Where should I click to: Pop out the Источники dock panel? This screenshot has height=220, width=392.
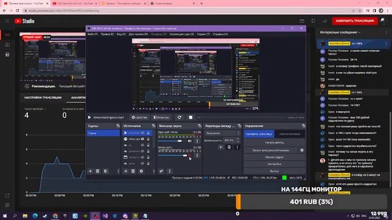click(x=153, y=126)
